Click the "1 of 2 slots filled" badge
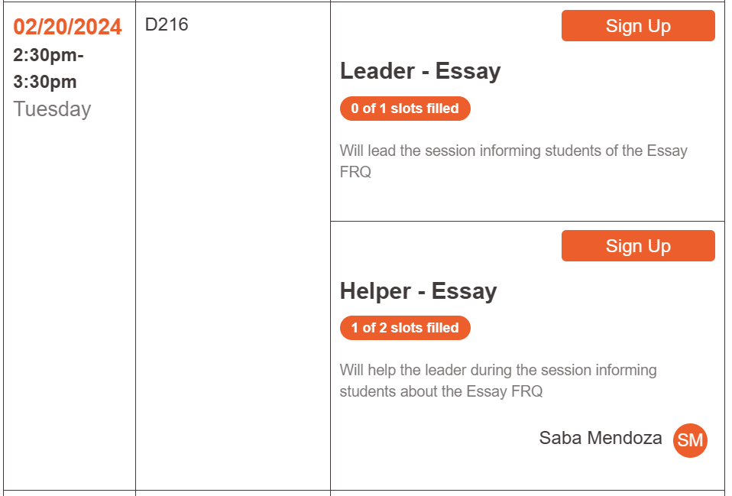This screenshot has height=496, width=732. click(x=405, y=328)
